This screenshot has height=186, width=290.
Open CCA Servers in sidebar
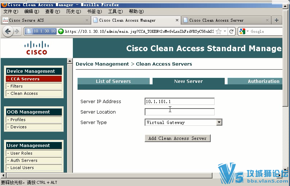pyautogui.click(x=34, y=79)
